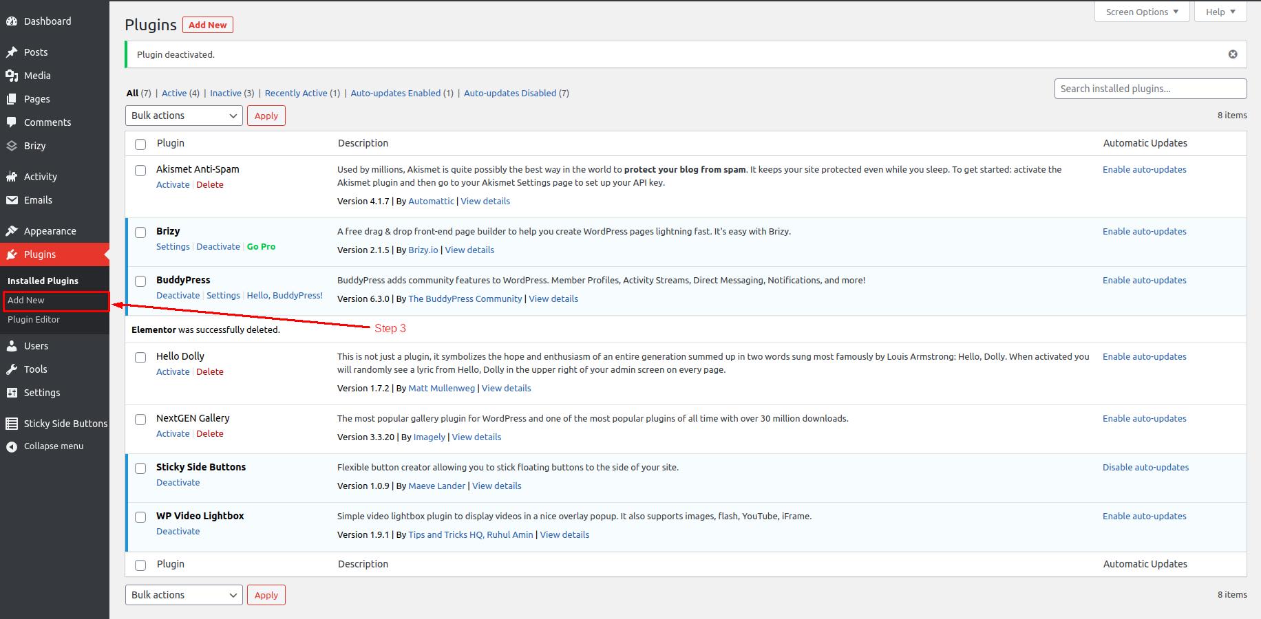Click the Pages icon in sidebar
Image resolution: width=1261 pixels, height=619 pixels.
(12, 99)
